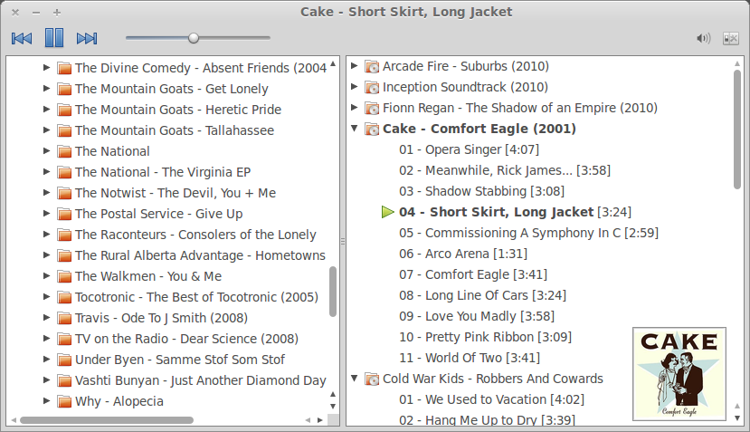750x432 pixels.
Task: Select the Travis - Ode To J Smith folder icon
Action: click(x=64, y=318)
